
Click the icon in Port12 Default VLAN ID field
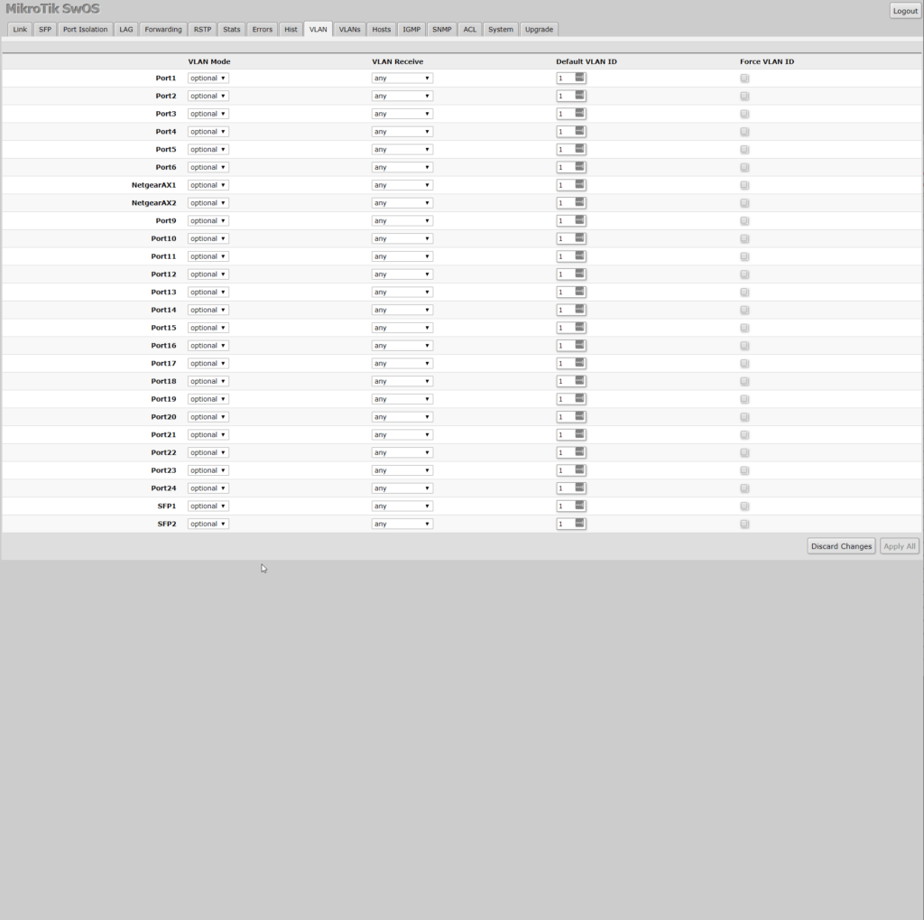coord(579,274)
